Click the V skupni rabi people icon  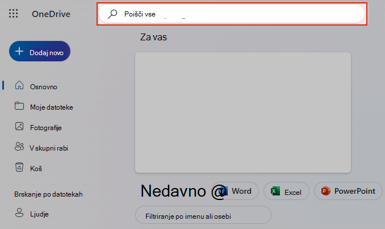[x=19, y=147]
